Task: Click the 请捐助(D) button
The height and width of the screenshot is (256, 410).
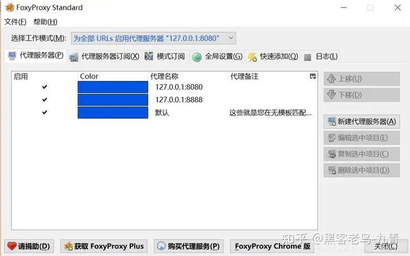Action: tap(29, 246)
